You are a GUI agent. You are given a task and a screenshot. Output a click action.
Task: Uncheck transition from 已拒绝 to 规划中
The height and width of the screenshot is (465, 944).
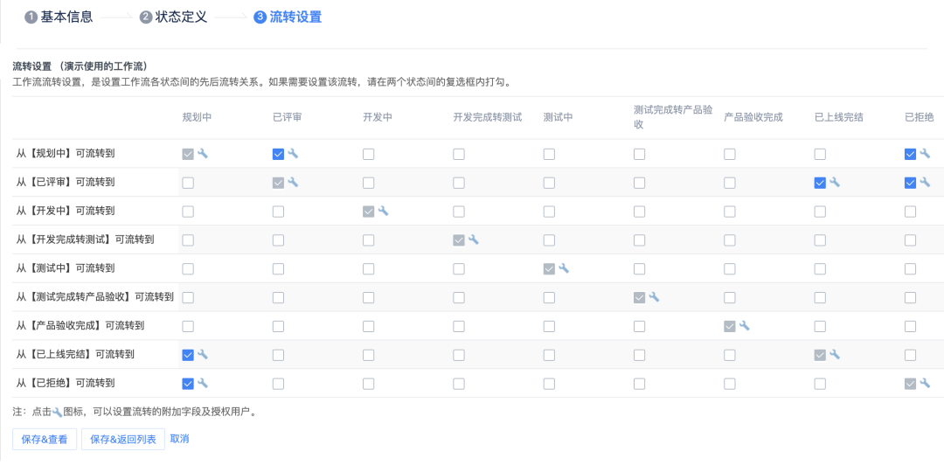(x=188, y=384)
